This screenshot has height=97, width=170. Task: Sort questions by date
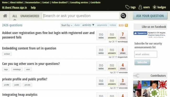point(77,25)
